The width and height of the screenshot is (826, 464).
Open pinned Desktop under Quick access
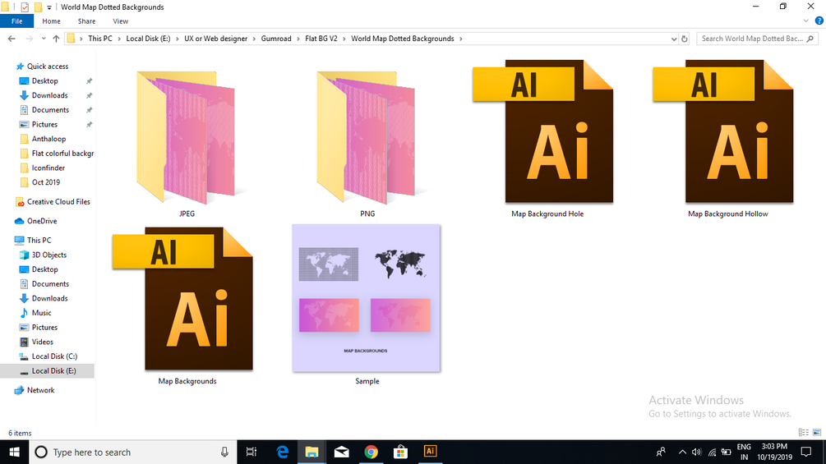click(x=44, y=81)
